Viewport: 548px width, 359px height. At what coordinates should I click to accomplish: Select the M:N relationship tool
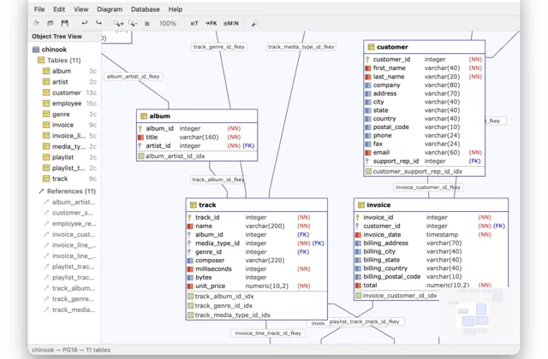click(x=231, y=23)
